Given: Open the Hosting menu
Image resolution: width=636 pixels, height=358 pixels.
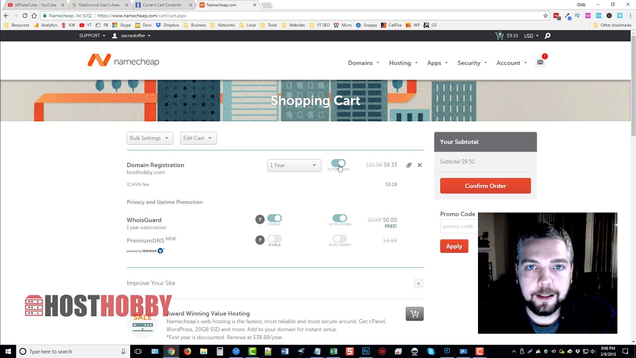Looking at the screenshot, I should [x=403, y=63].
